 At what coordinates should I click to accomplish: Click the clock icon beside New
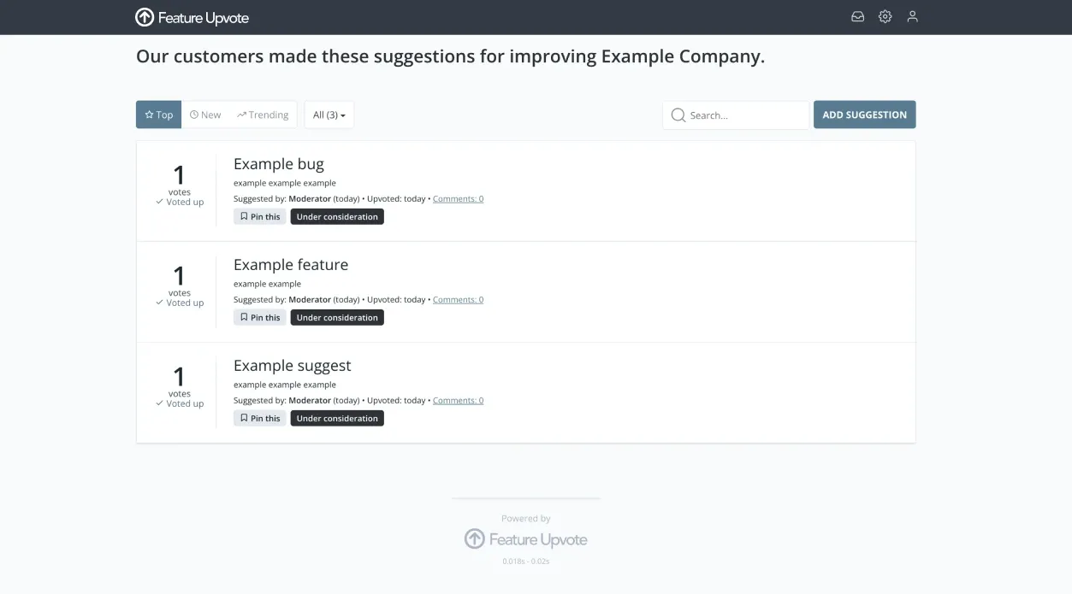pyautogui.click(x=192, y=114)
